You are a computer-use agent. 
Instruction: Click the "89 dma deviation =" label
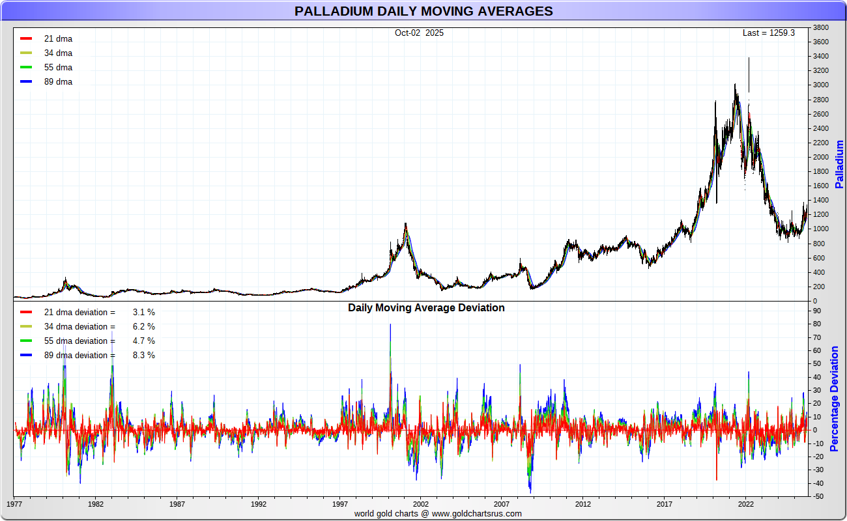click(x=79, y=356)
